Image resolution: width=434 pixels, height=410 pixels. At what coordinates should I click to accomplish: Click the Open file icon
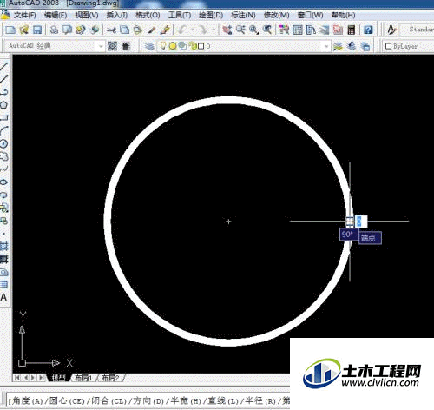[23, 30]
